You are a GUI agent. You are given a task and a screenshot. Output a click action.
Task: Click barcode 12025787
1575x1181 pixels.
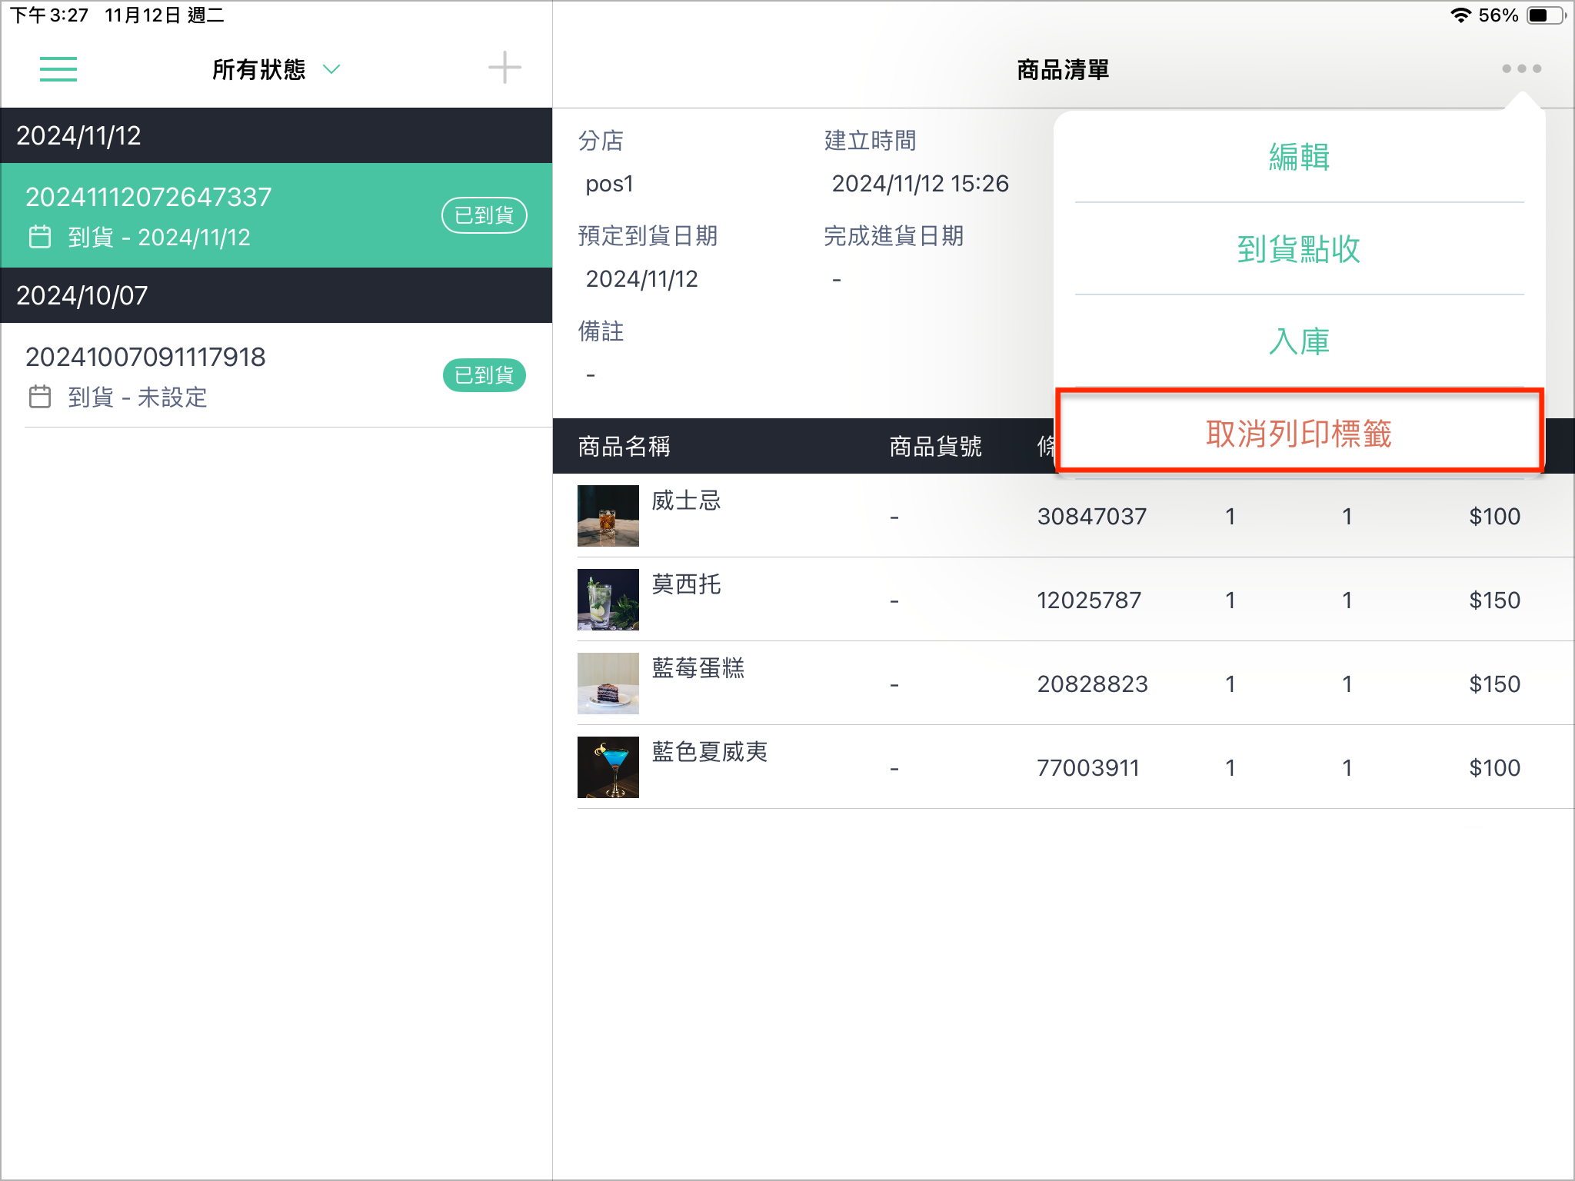[x=1089, y=600]
